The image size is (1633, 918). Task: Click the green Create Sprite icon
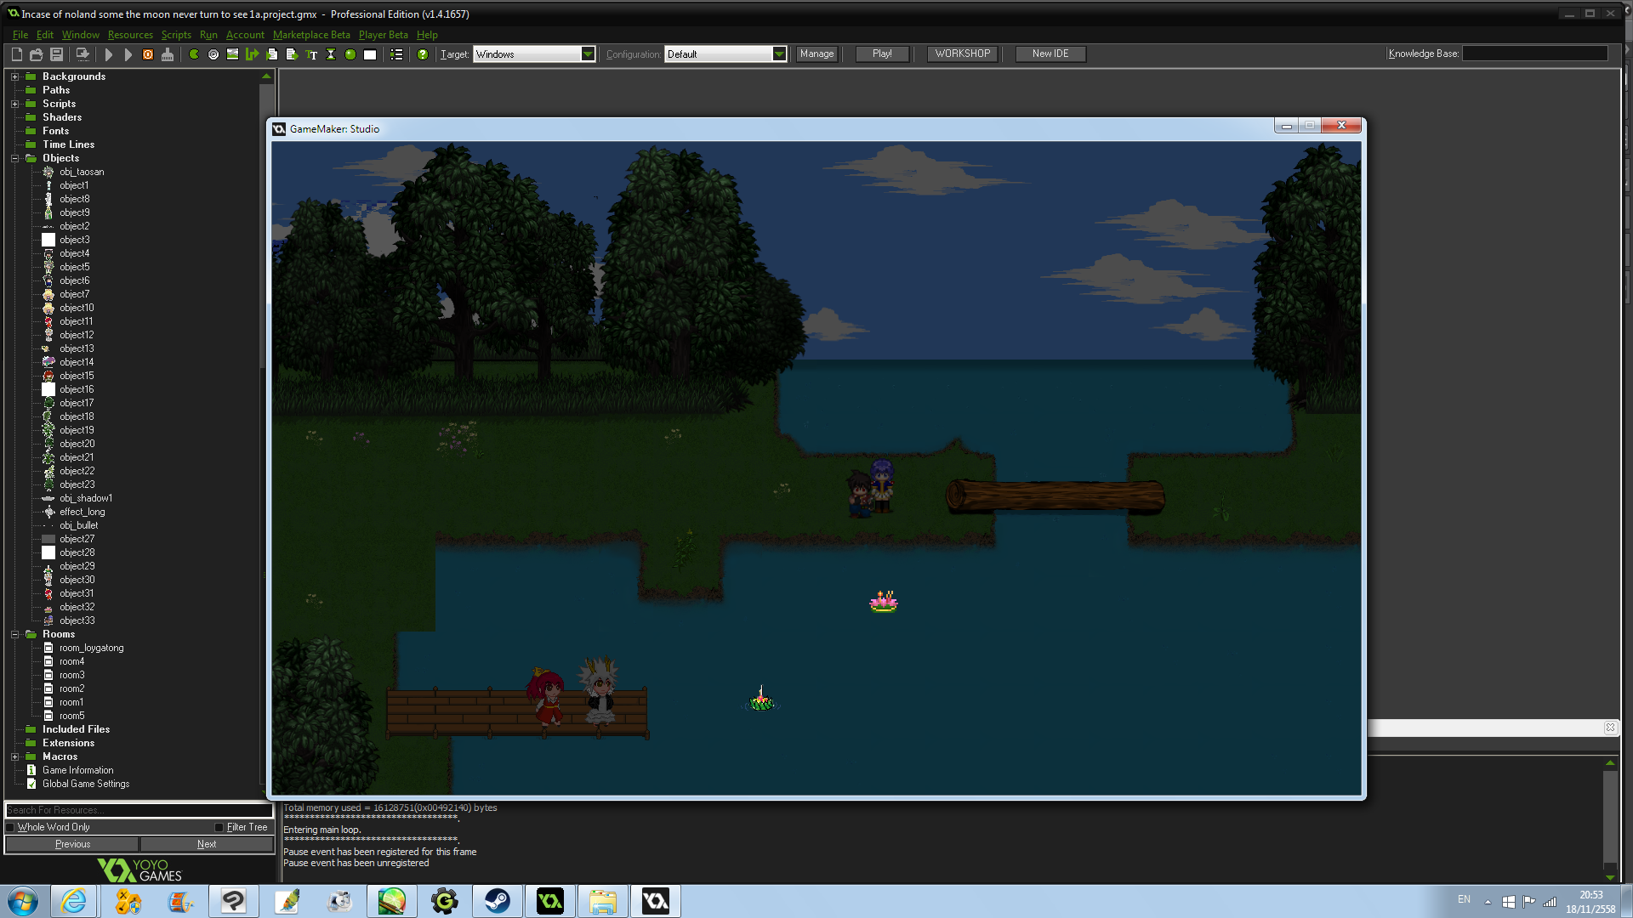click(x=194, y=54)
